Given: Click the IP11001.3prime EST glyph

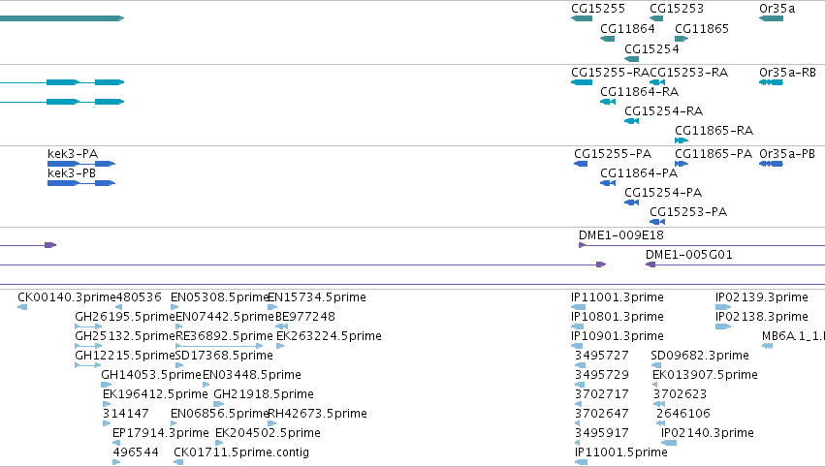Looking at the screenshot, I should 578,307.
